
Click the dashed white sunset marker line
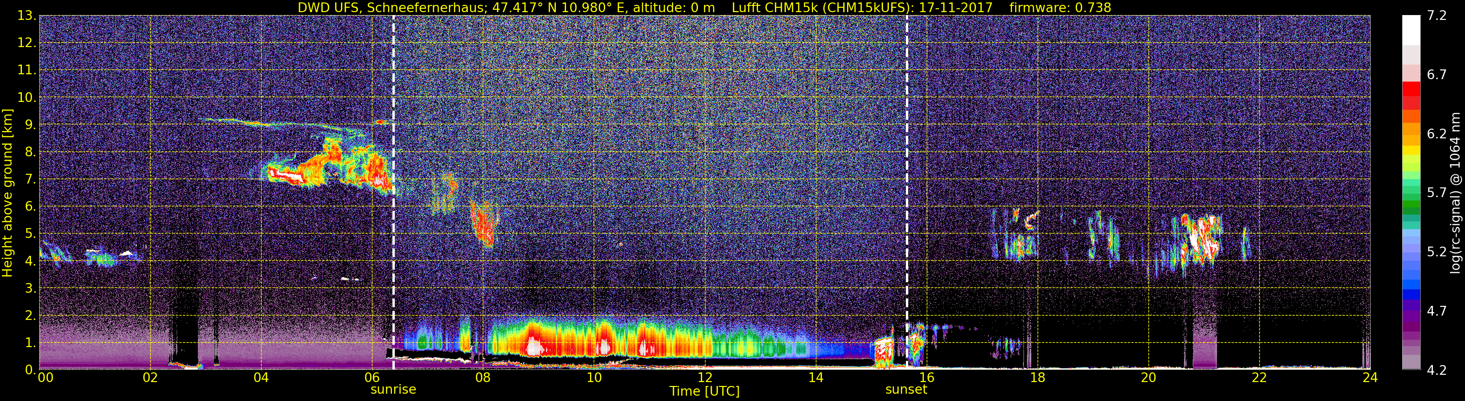906,193
